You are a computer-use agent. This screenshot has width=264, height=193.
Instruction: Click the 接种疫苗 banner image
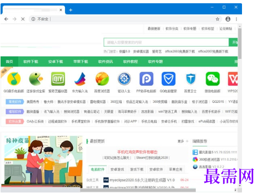coord(43,162)
